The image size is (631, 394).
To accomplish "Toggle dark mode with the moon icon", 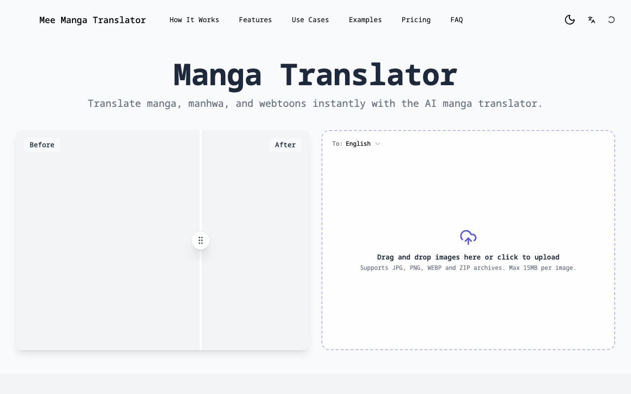I will point(570,20).
